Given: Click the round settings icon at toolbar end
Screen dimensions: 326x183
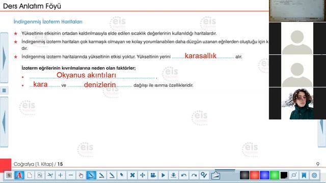Looking at the screenshot, I should [314, 175].
